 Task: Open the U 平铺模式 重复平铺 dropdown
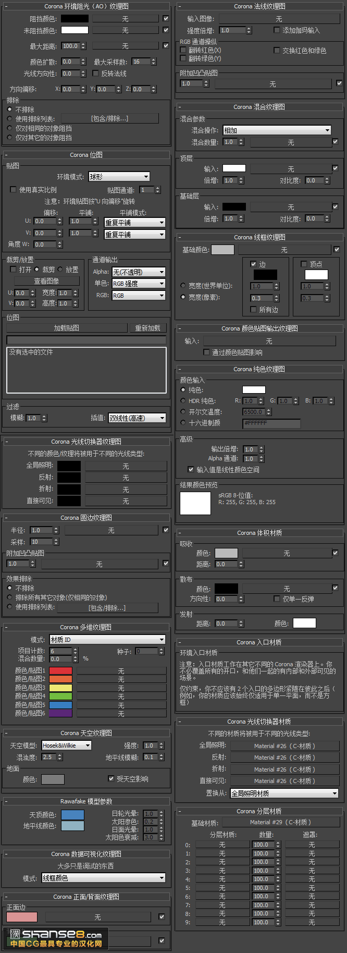tap(135, 223)
